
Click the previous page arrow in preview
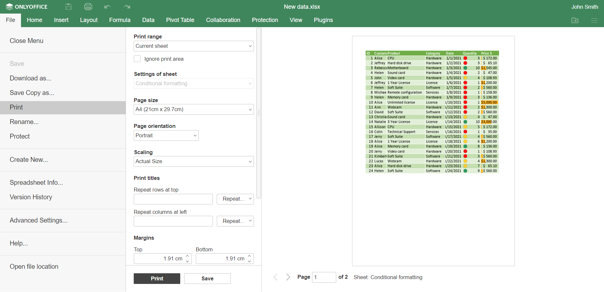276,277
